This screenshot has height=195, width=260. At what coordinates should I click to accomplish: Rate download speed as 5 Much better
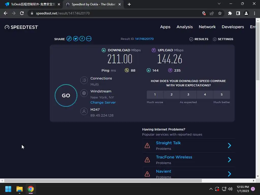click(x=222, y=94)
